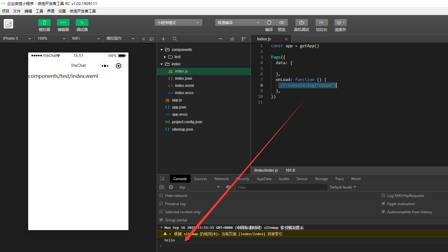Open the Default levels dropdown
Viewport: 448px width, 252px height.
(343, 187)
